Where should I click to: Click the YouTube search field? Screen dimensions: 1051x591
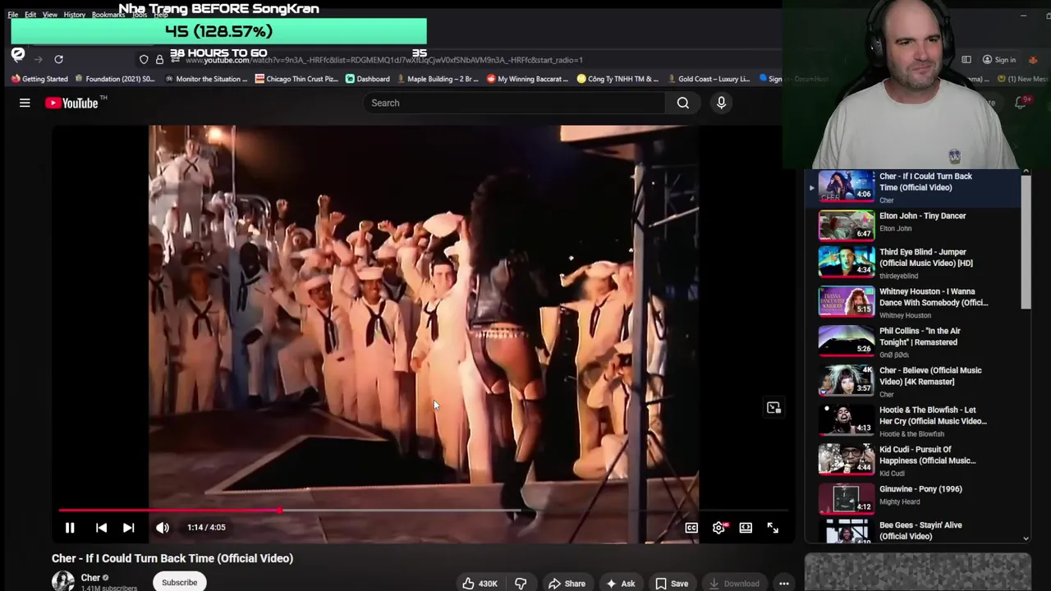(x=515, y=103)
